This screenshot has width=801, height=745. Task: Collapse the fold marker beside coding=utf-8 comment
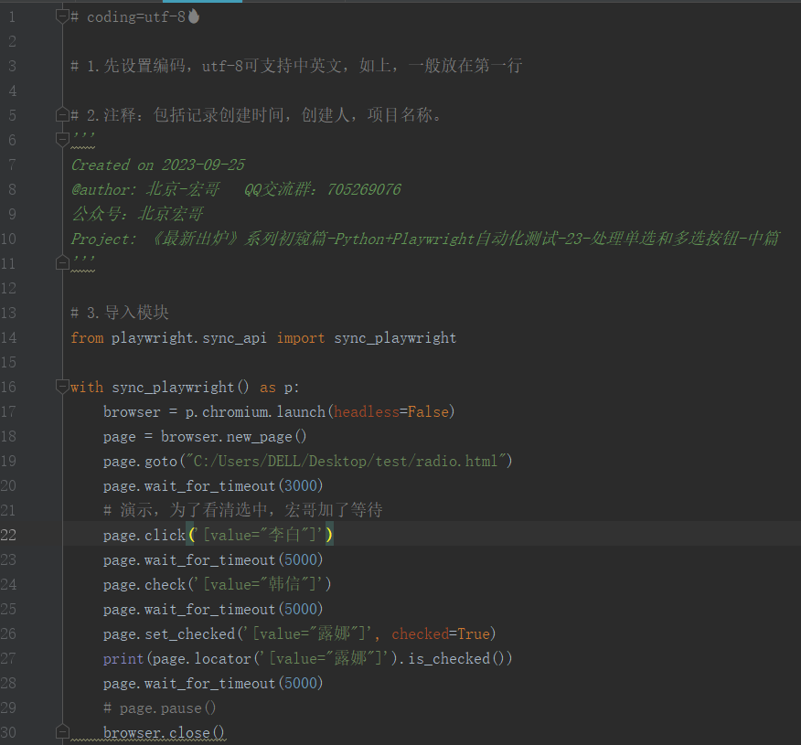click(x=62, y=16)
